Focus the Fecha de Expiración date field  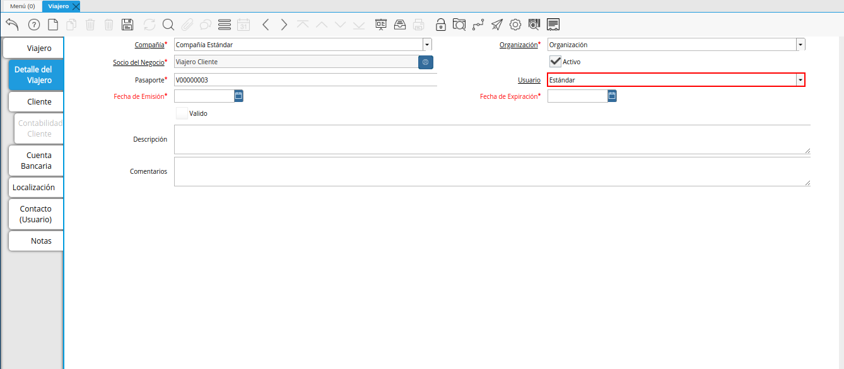tap(577, 96)
